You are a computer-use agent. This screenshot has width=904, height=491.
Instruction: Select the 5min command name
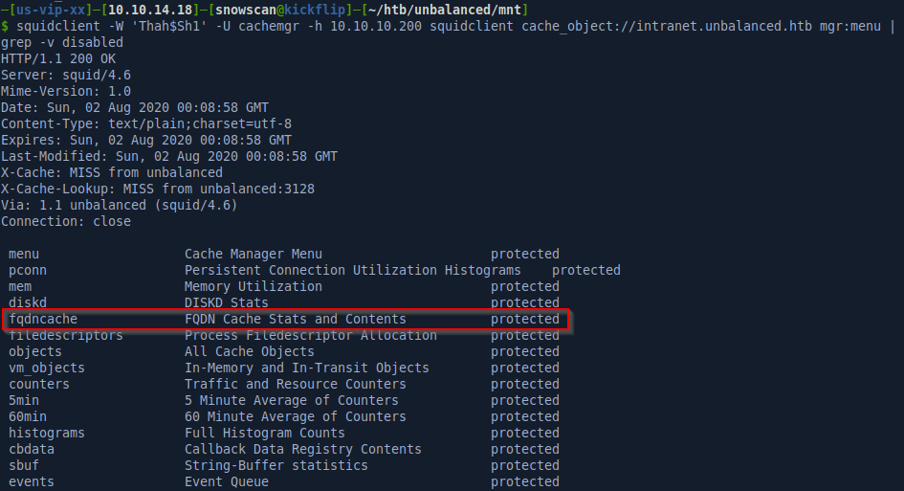point(24,400)
